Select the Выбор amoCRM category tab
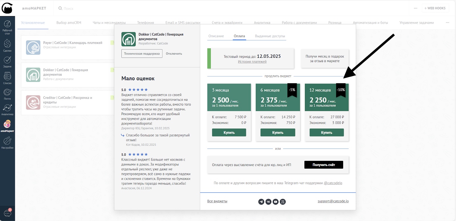This screenshot has width=456, height=221. [x=69, y=23]
